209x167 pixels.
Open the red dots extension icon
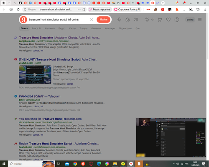(148, 10)
